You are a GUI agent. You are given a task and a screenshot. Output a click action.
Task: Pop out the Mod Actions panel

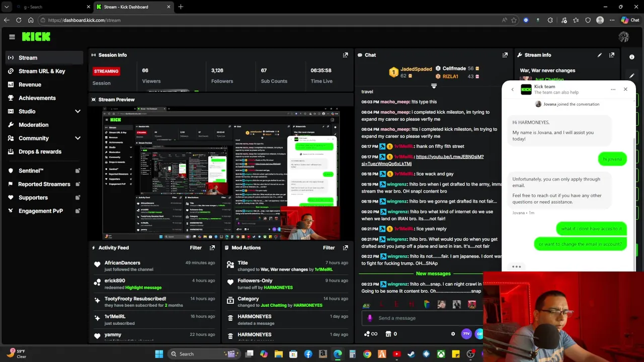(x=345, y=247)
